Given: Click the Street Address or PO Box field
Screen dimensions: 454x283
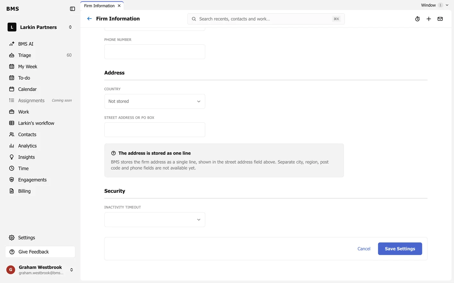Looking at the screenshot, I should (155, 130).
